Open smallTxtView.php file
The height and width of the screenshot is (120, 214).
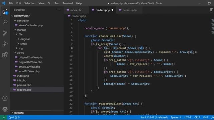(29, 71)
